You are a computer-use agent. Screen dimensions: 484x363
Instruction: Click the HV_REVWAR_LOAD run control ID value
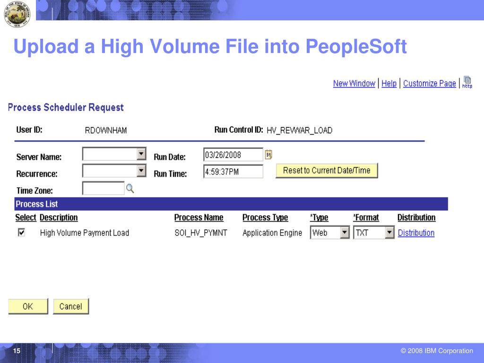click(299, 130)
